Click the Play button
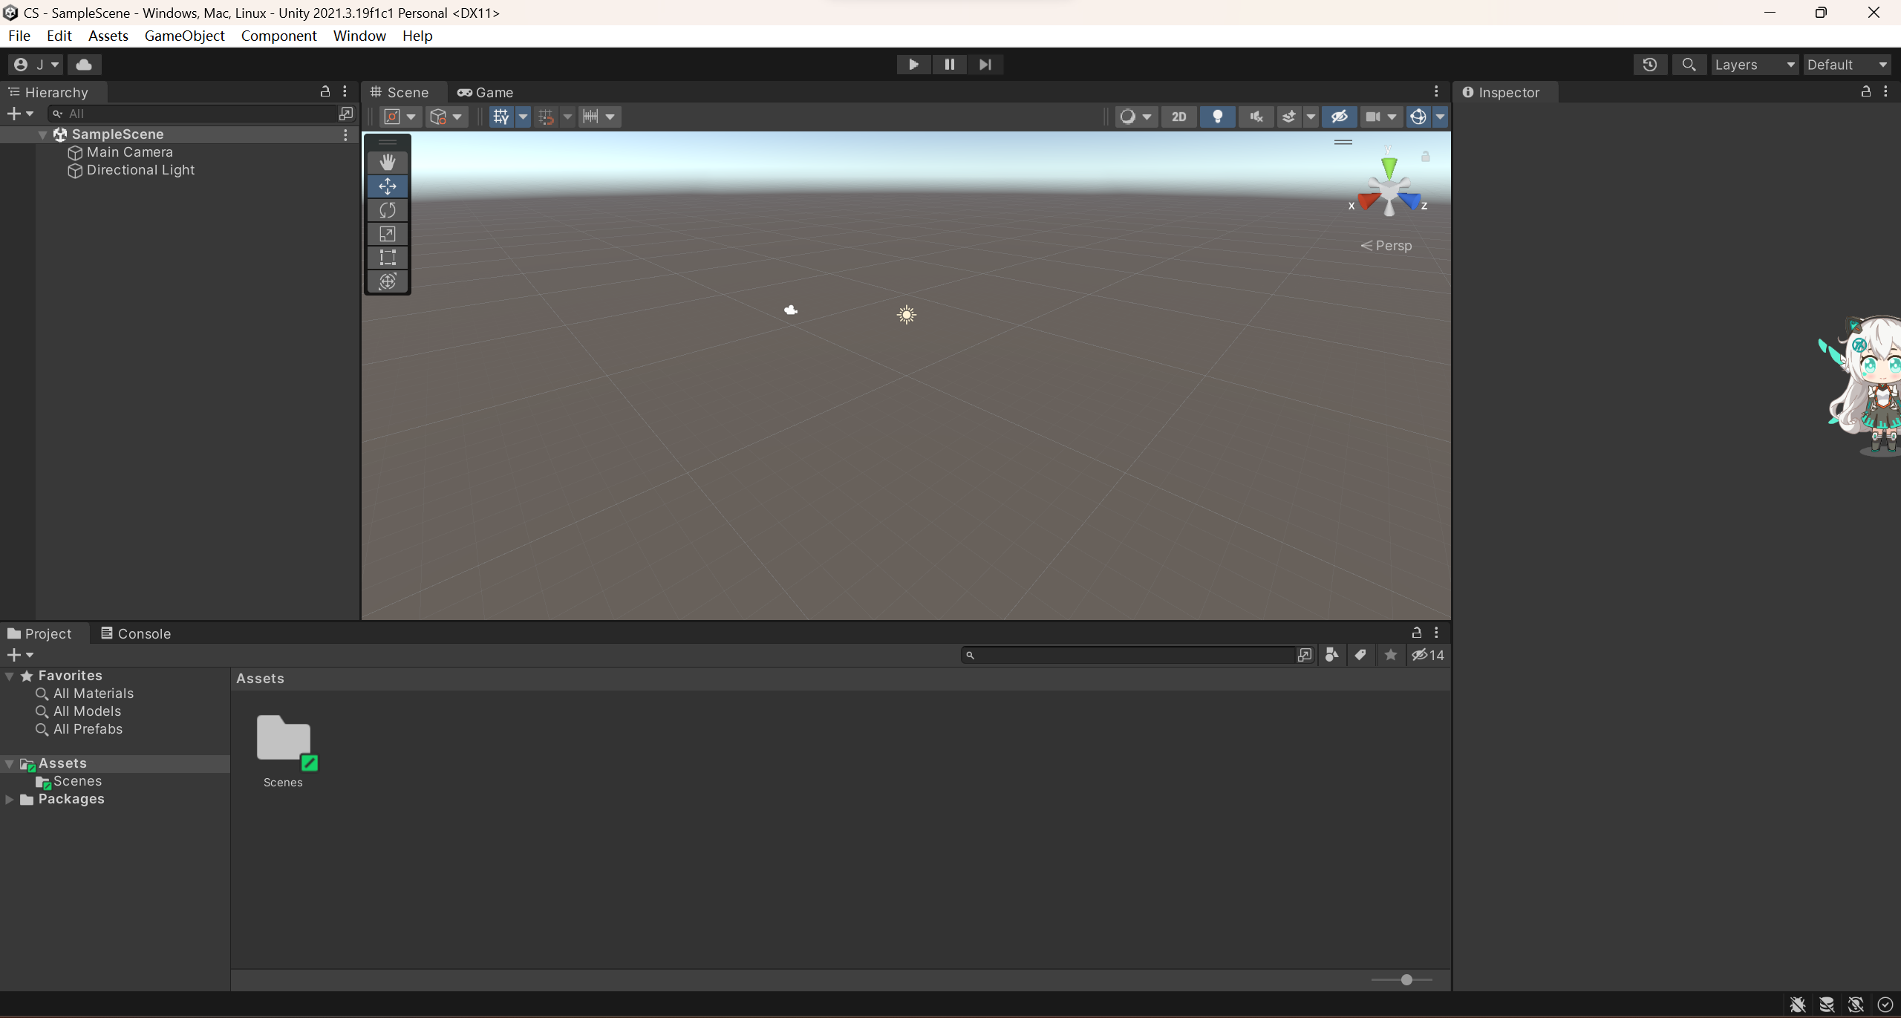The height and width of the screenshot is (1018, 1901). coord(913,65)
